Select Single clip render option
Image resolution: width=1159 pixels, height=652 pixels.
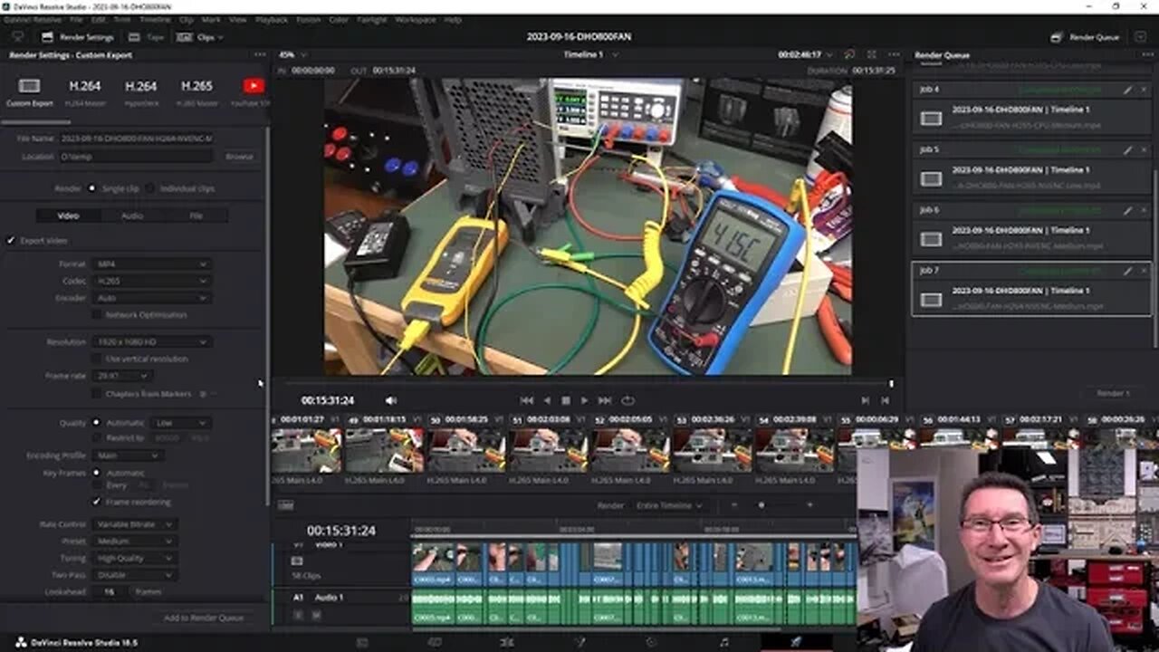[91, 188]
